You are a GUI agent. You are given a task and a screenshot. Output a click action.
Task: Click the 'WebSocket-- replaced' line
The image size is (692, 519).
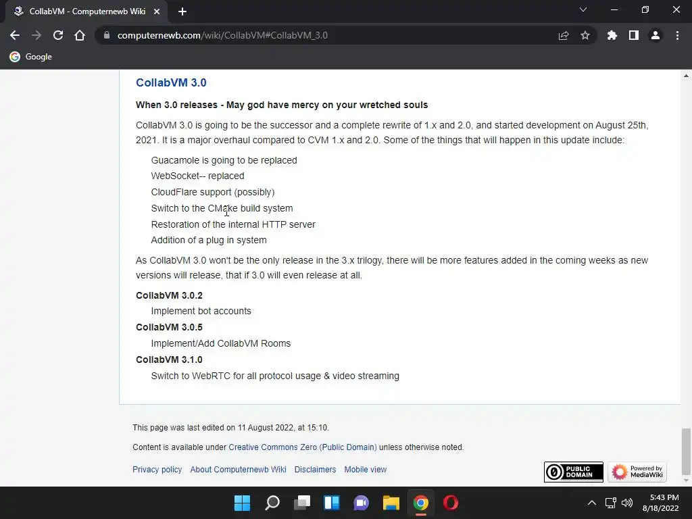198,176
